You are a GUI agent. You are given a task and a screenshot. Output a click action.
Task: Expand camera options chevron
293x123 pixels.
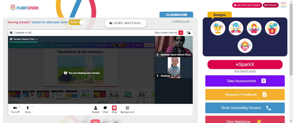20,107
